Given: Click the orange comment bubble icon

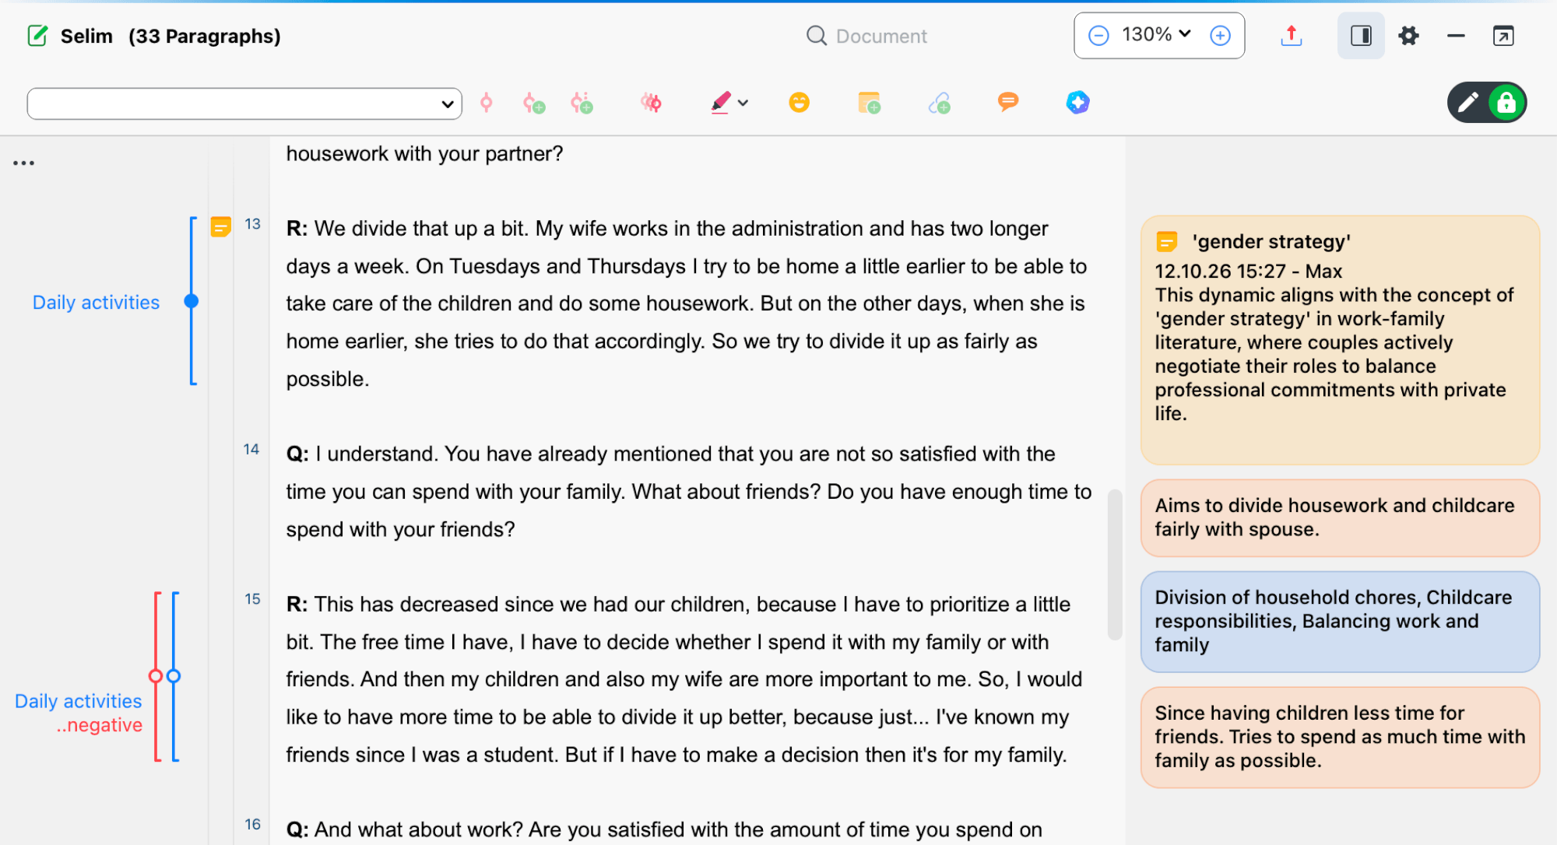Looking at the screenshot, I should click(1008, 102).
